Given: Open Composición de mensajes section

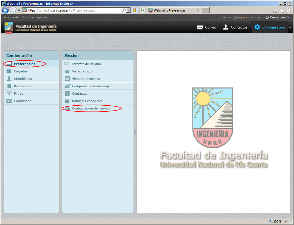Looking at the screenshot, I should point(98,86).
